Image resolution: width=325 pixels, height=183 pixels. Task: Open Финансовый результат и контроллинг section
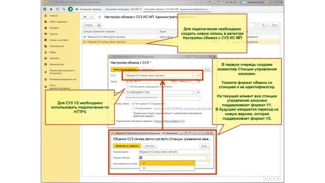coord(62,72)
